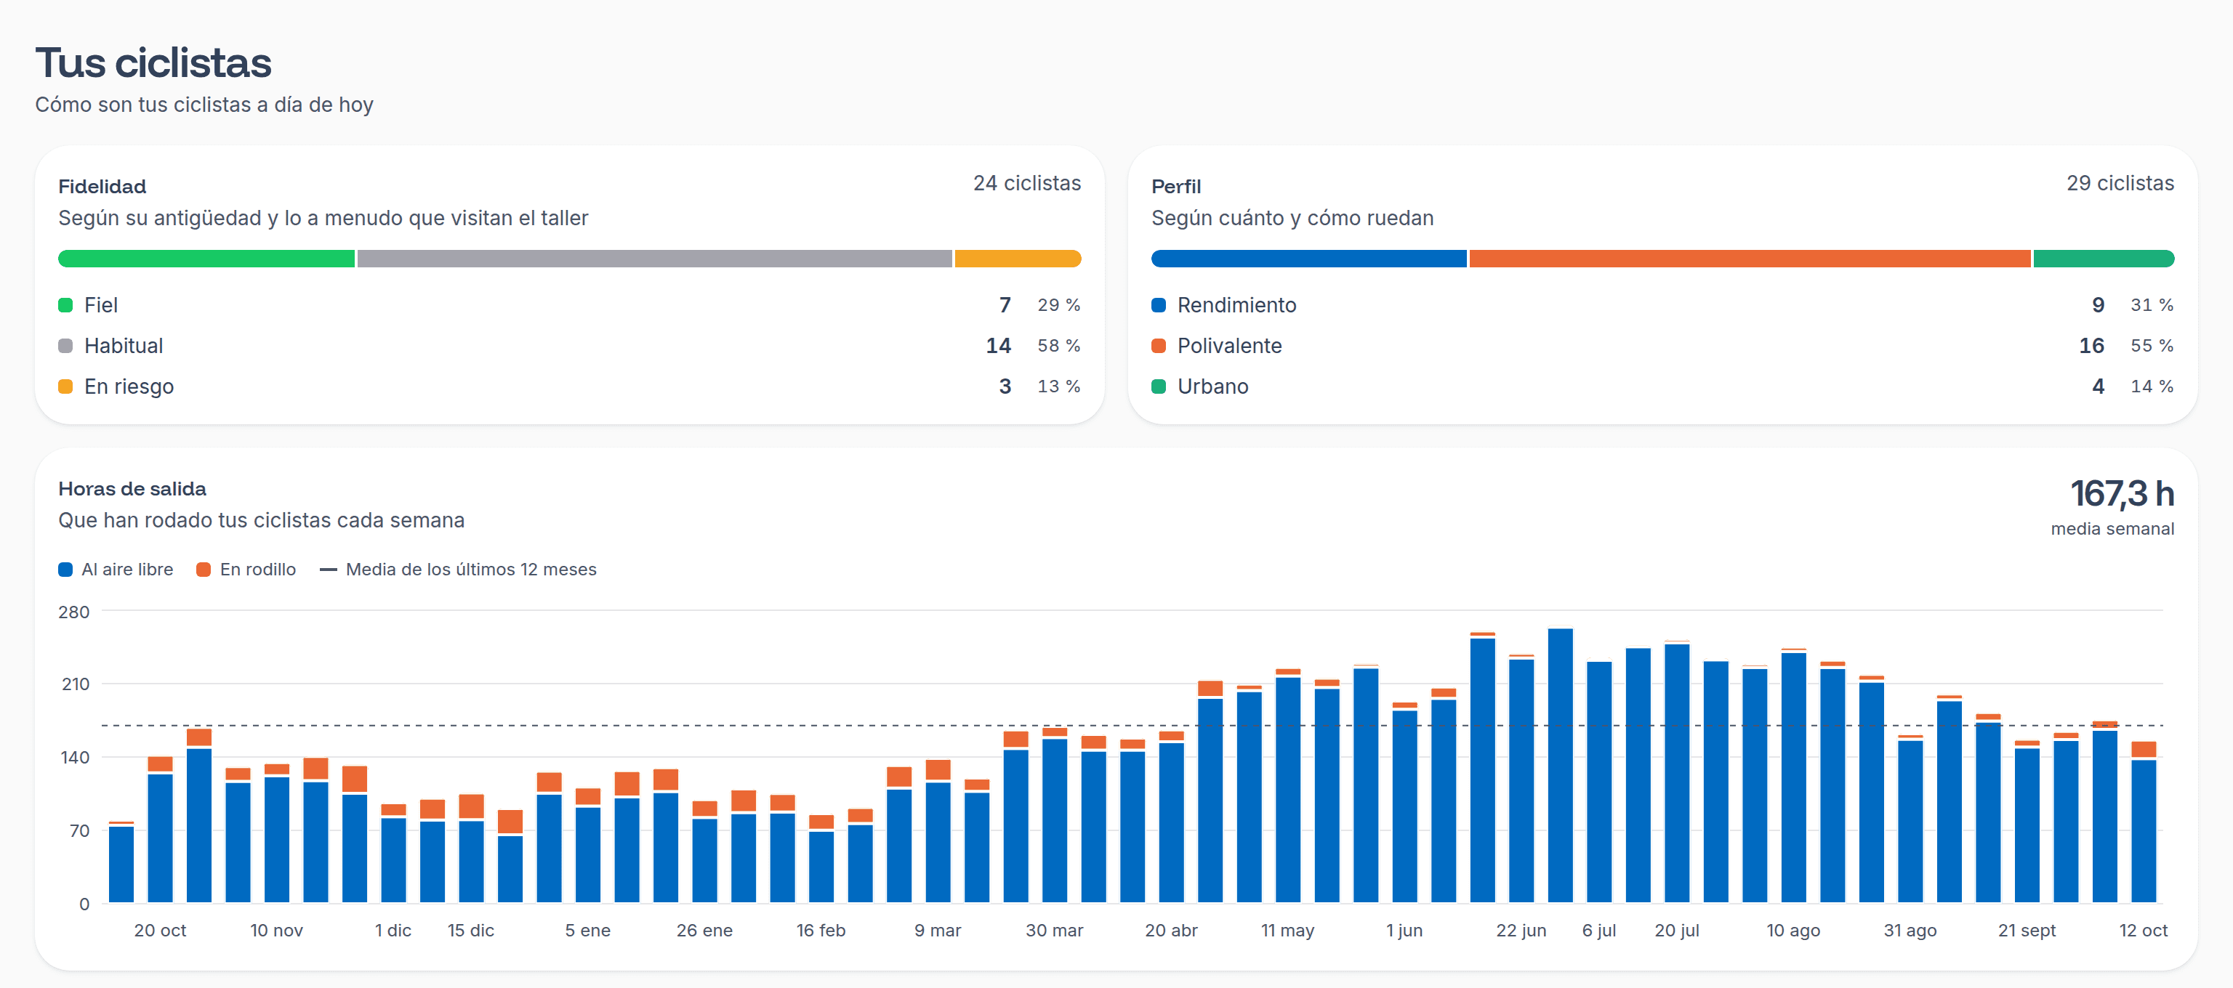Select the yellow En riesgo bar segment

[1018, 259]
